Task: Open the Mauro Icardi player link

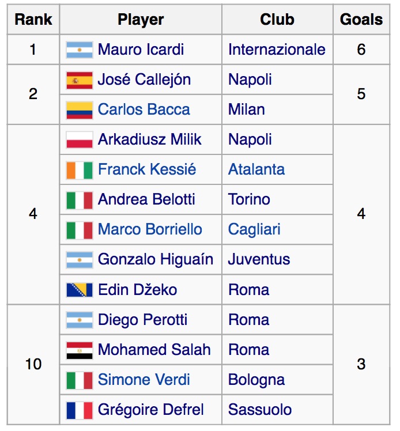Action: click(x=141, y=50)
